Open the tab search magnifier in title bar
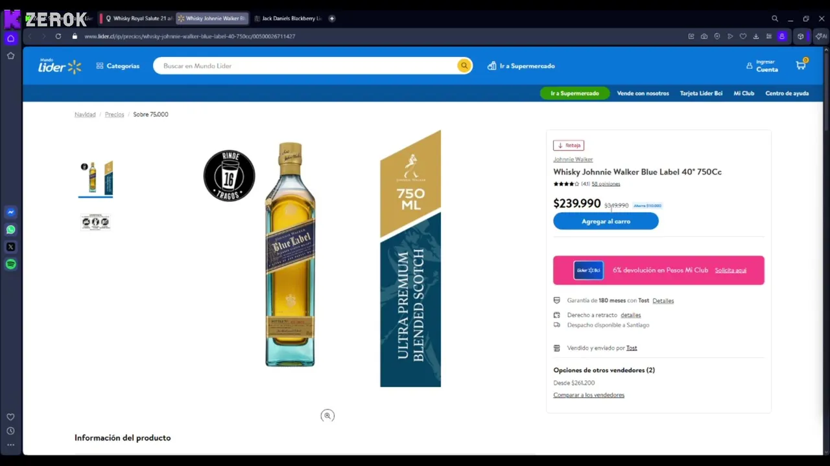The width and height of the screenshot is (830, 466). coord(775,19)
